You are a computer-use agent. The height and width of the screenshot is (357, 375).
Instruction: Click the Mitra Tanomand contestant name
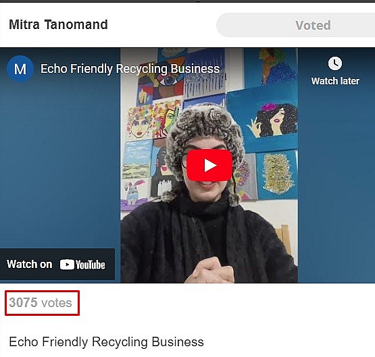(58, 24)
